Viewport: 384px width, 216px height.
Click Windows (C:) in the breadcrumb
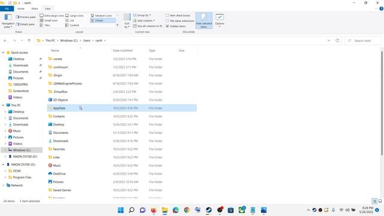coord(69,41)
